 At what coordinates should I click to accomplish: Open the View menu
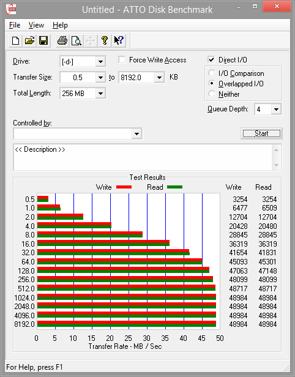[x=36, y=25]
